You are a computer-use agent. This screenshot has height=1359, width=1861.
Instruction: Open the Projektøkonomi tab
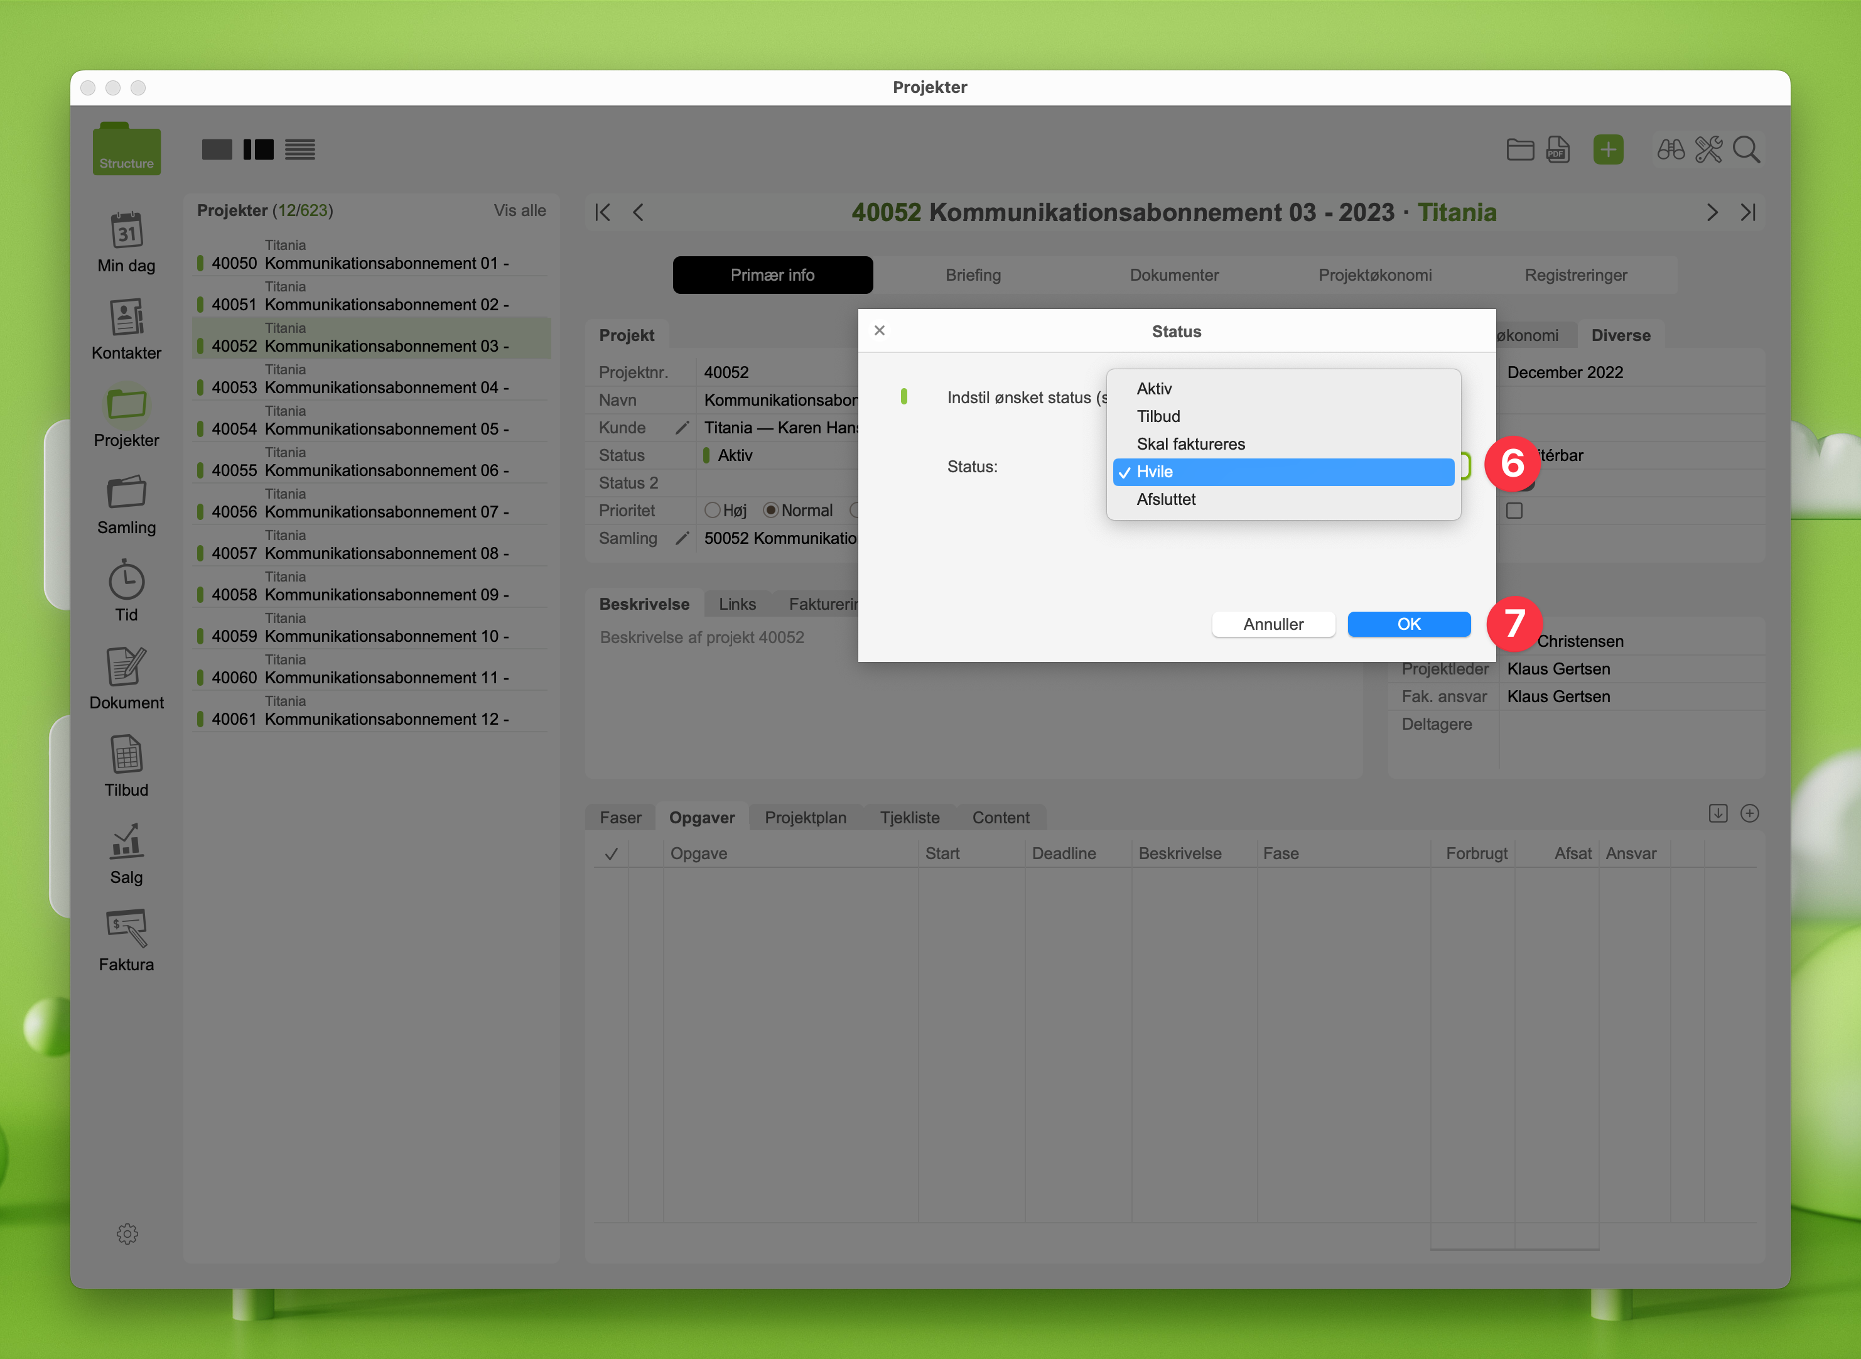[x=1374, y=276]
